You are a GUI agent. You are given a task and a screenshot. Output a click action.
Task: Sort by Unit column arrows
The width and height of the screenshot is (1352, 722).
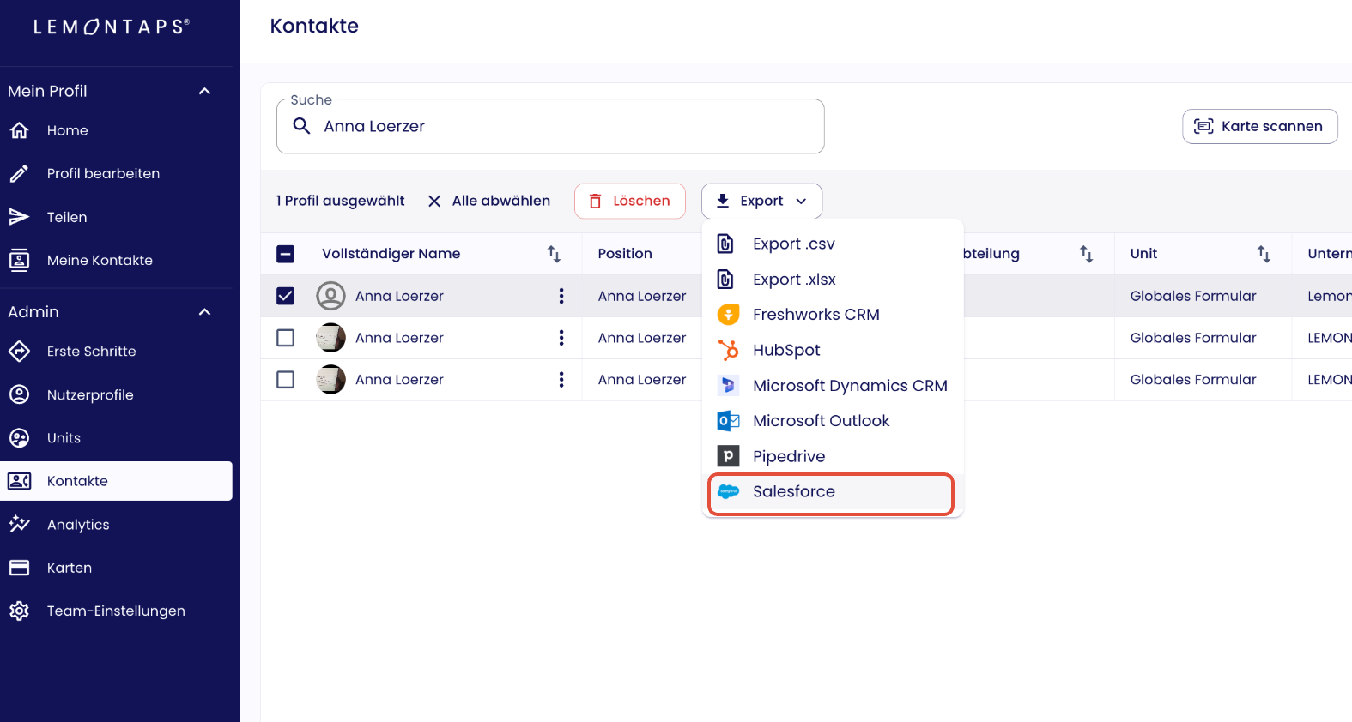coord(1264,254)
